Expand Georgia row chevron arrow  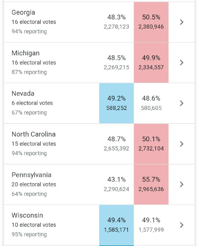tap(182, 22)
